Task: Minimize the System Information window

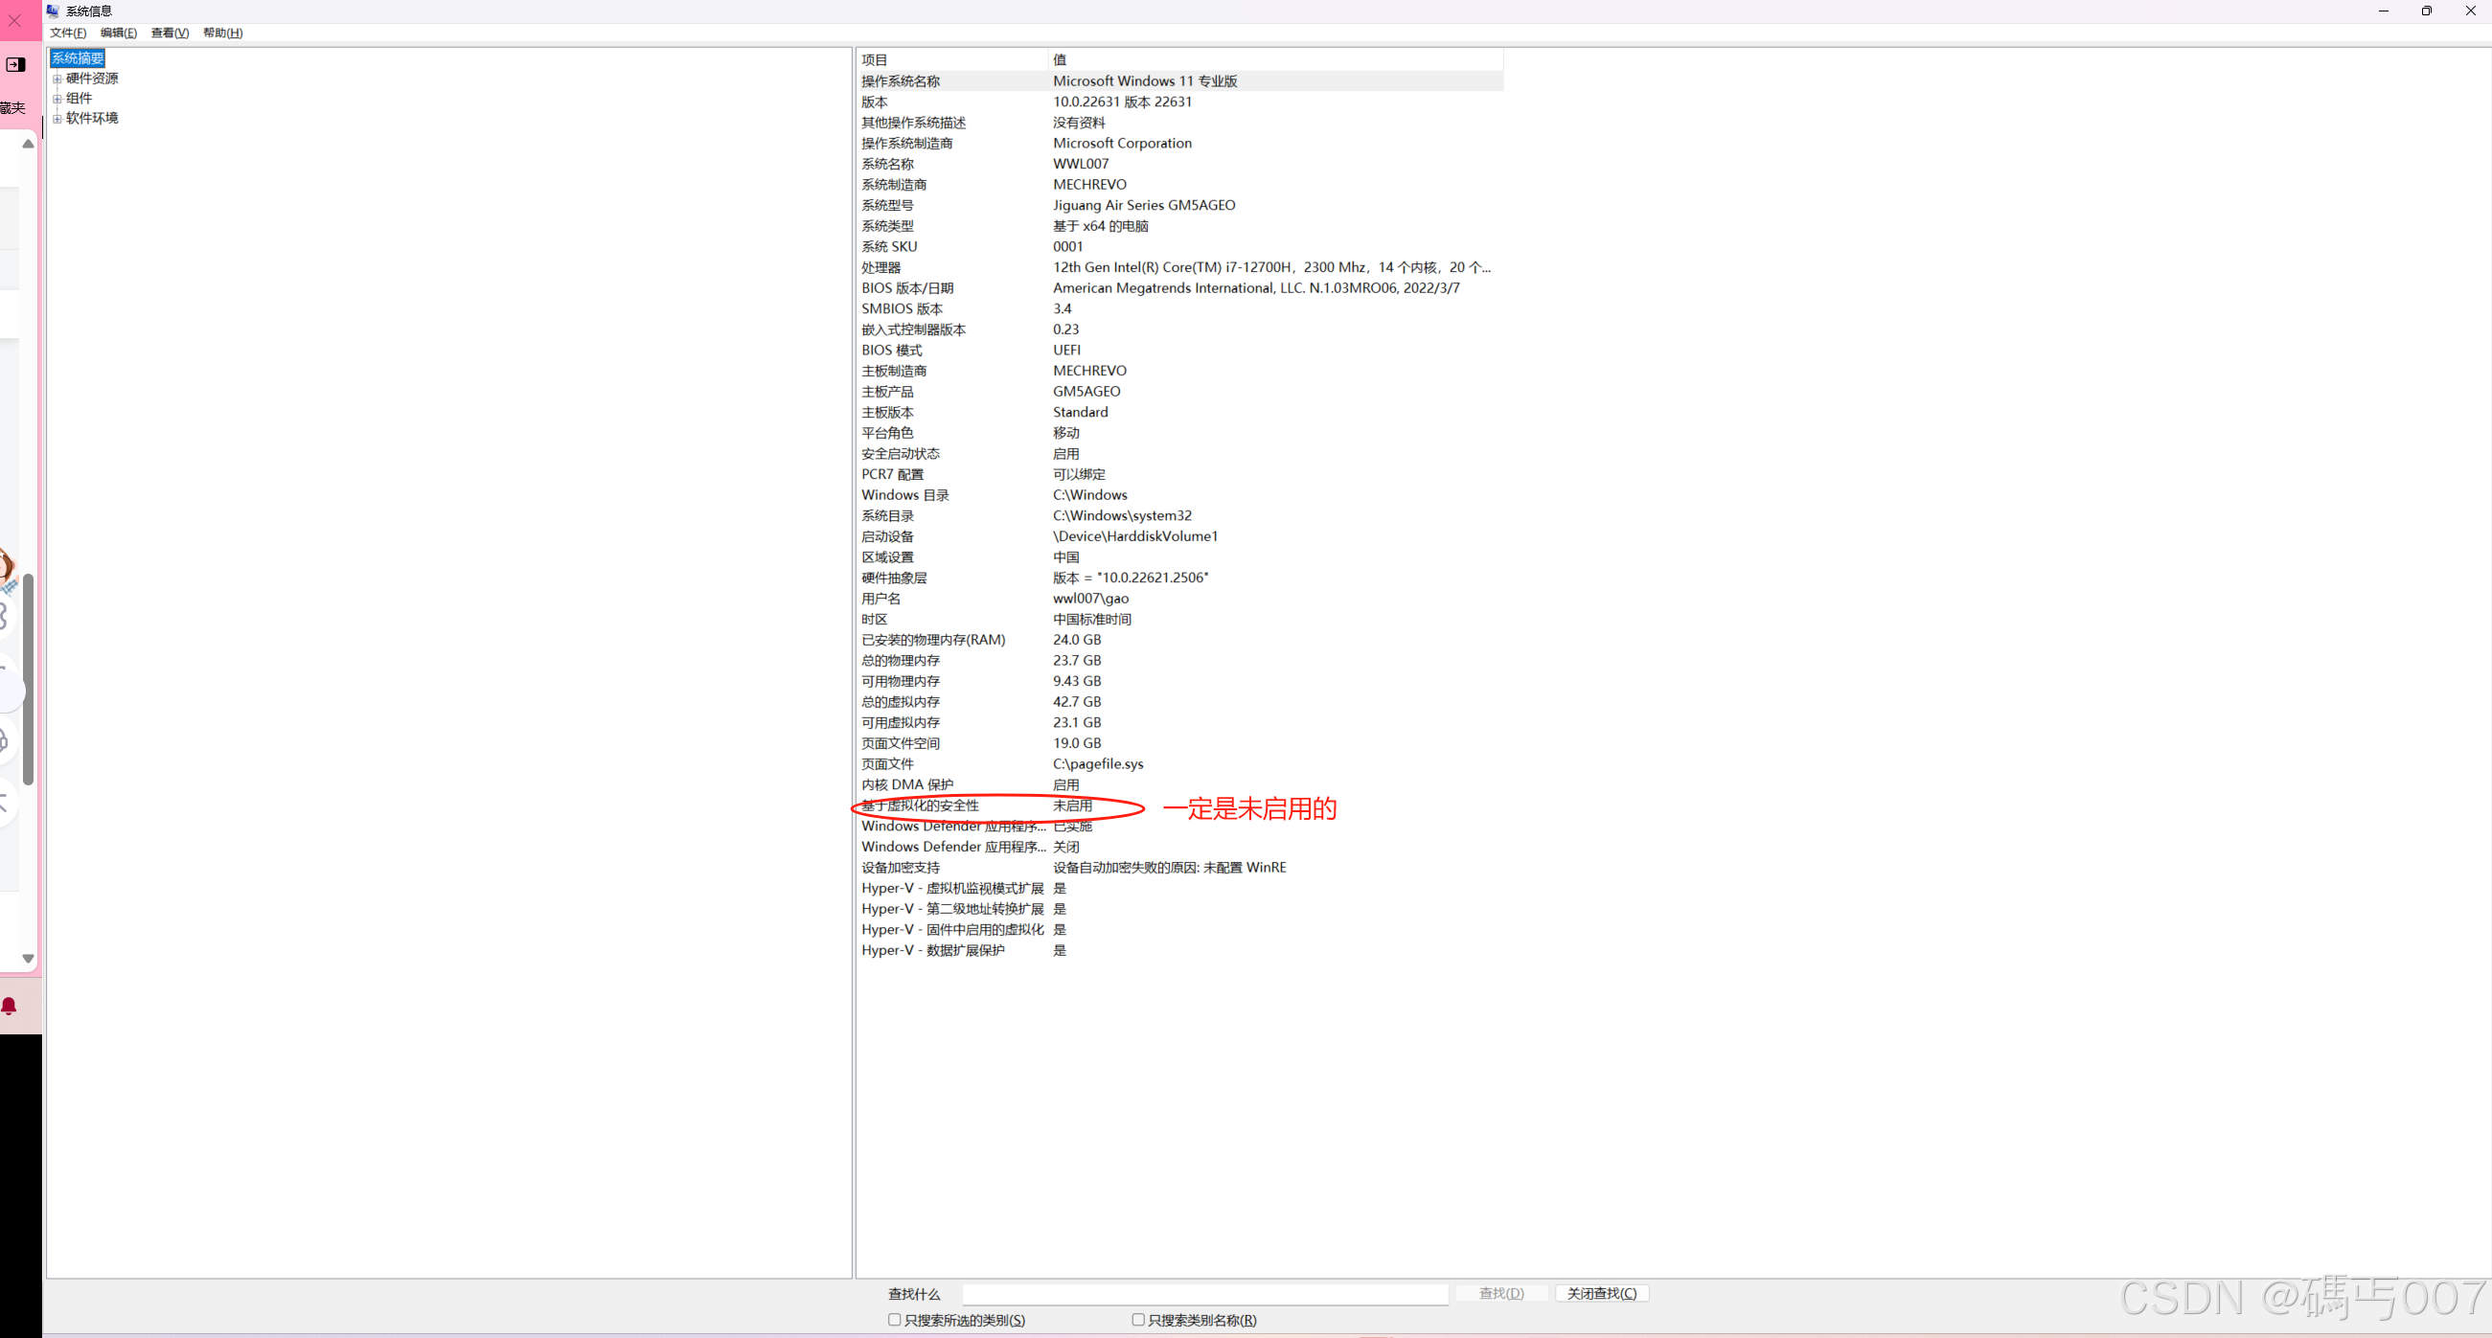Action: [x=2383, y=11]
